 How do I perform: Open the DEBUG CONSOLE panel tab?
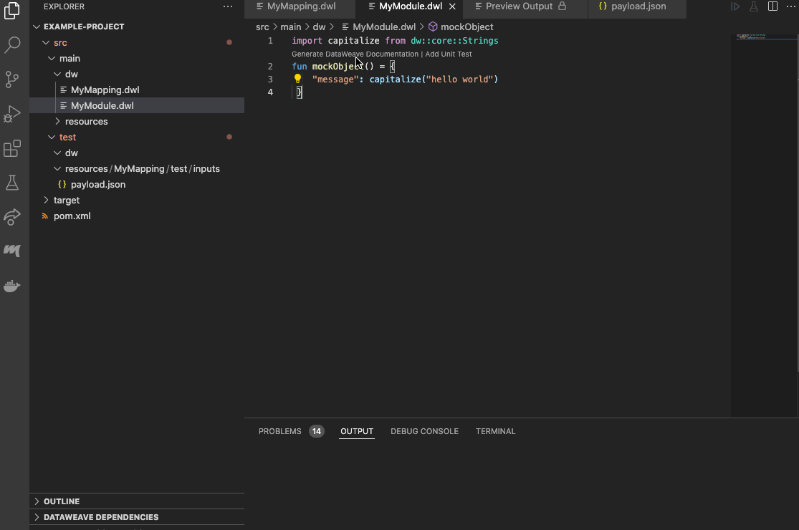pos(424,431)
